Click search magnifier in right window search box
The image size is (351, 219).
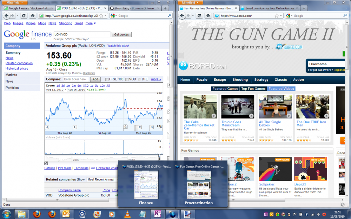click(345, 15)
